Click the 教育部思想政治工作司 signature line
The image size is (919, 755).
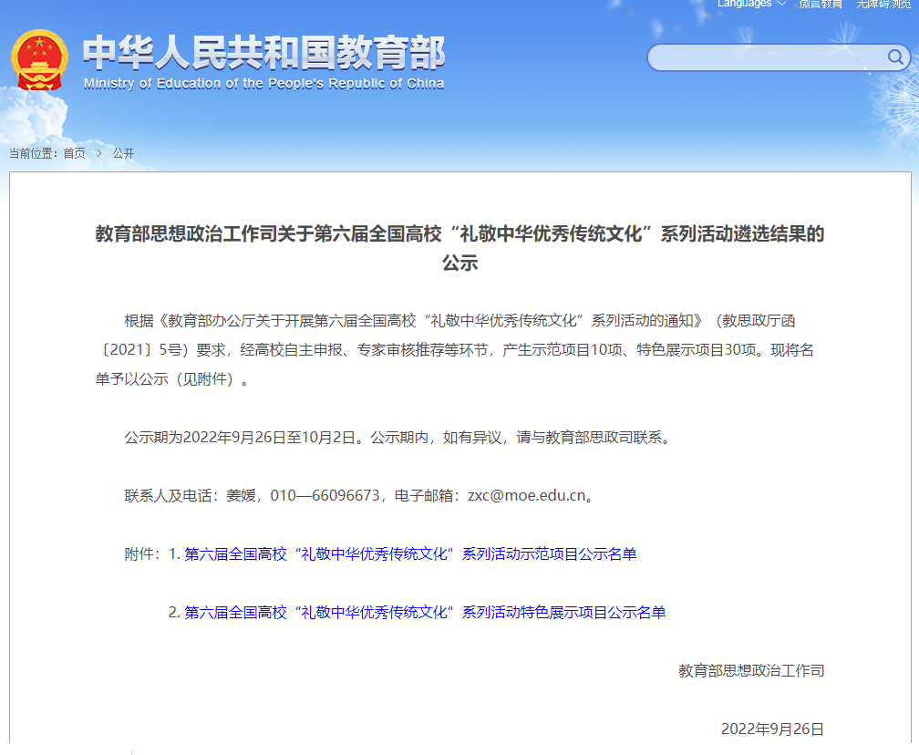pos(751,671)
